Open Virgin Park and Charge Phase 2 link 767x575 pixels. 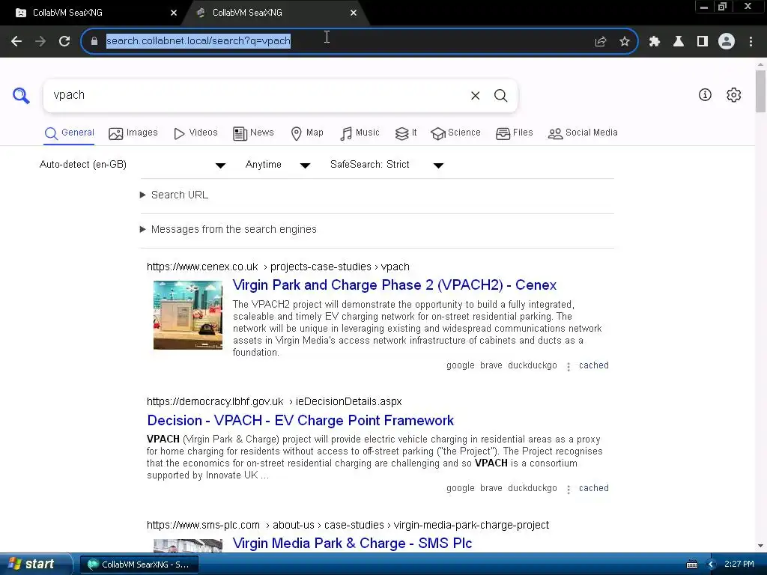tap(394, 285)
